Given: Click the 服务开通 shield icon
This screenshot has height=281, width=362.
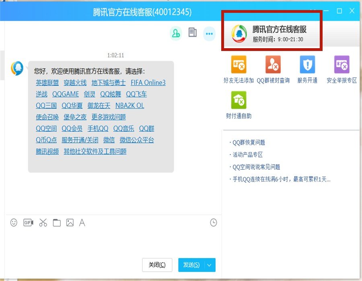Looking at the screenshot, I should [x=307, y=65].
